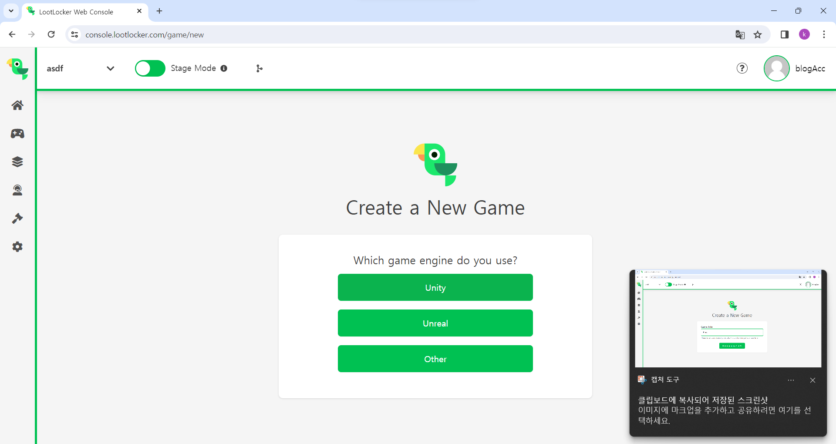Open the site information icon in address bar

point(75,34)
